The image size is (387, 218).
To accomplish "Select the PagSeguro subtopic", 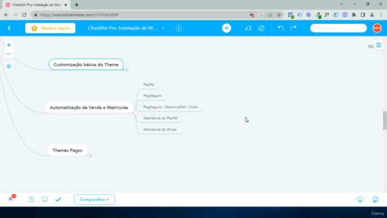I will (x=152, y=96).
